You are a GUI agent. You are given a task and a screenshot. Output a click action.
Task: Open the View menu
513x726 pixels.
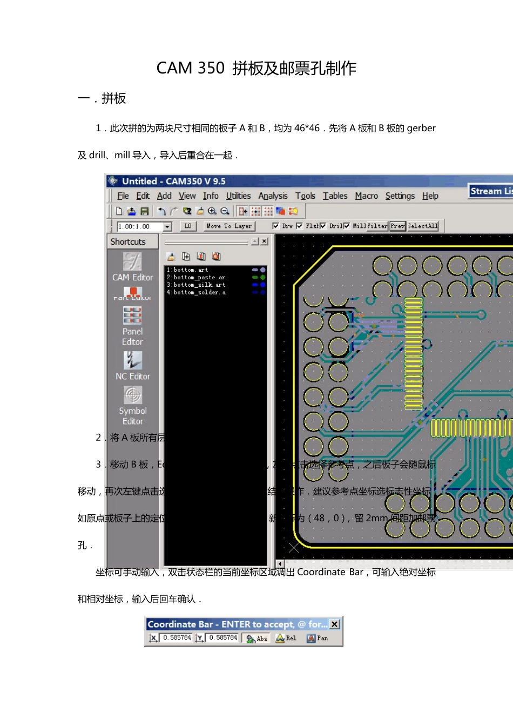[x=187, y=196]
